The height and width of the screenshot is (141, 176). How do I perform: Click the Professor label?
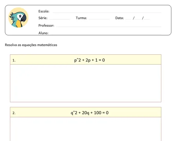(46, 25)
